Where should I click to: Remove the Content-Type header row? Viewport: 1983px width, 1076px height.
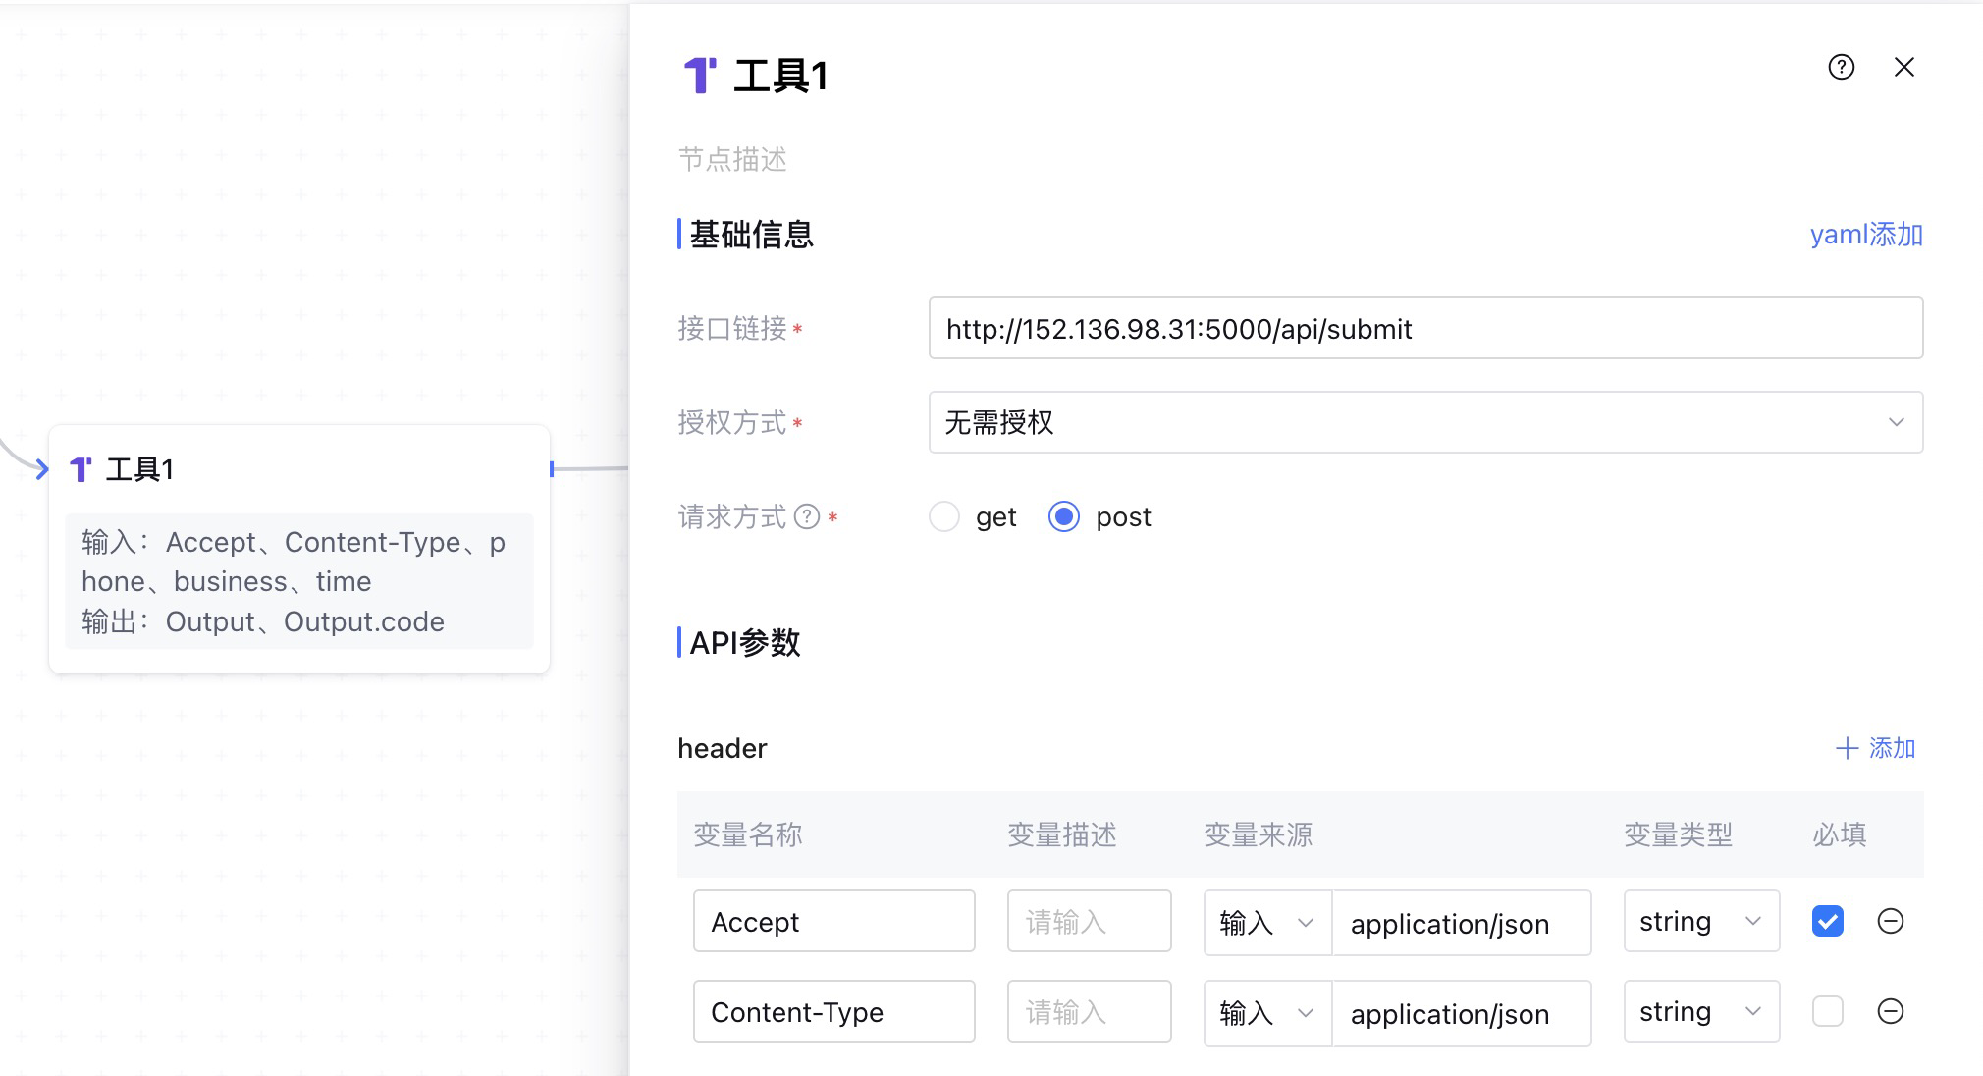[1890, 1011]
